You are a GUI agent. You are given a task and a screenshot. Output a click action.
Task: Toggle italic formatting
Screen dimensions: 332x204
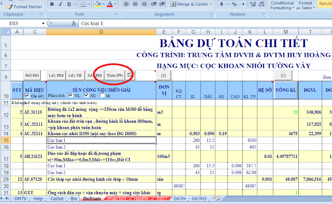[x=60, y=4]
